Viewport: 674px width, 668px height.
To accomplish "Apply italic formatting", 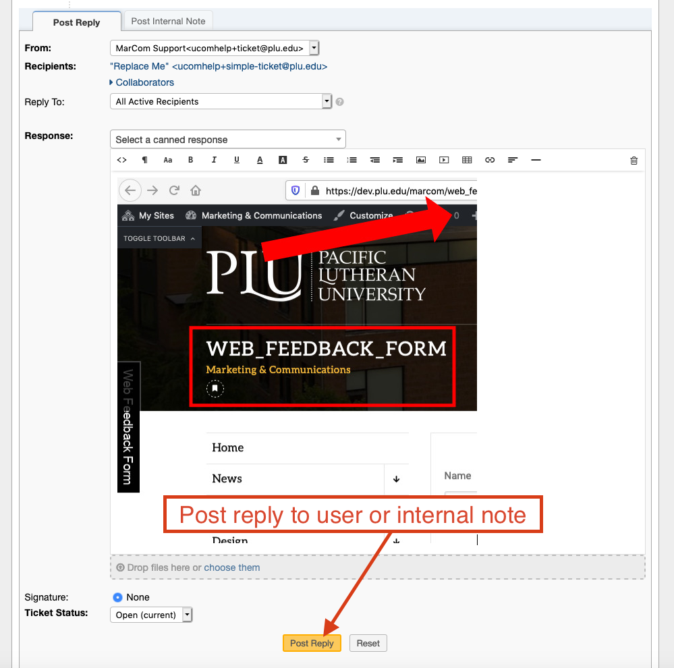I will pyautogui.click(x=214, y=160).
